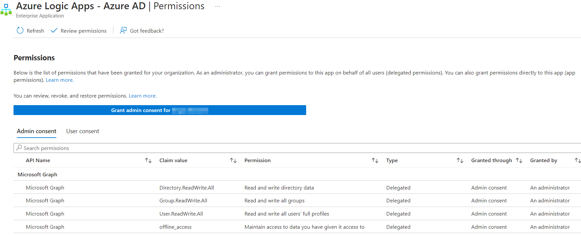
Task: Click the Review permissions checkmark icon
Action: click(54, 31)
